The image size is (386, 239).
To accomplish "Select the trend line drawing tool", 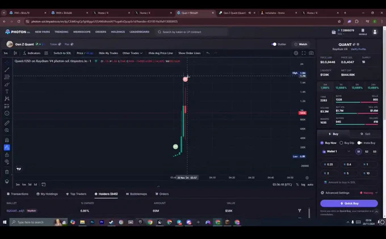I will 7,70.
